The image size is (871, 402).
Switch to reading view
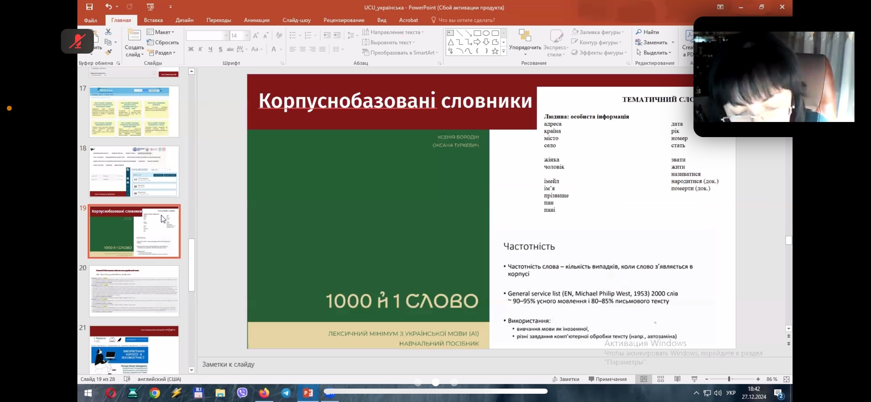point(677,379)
